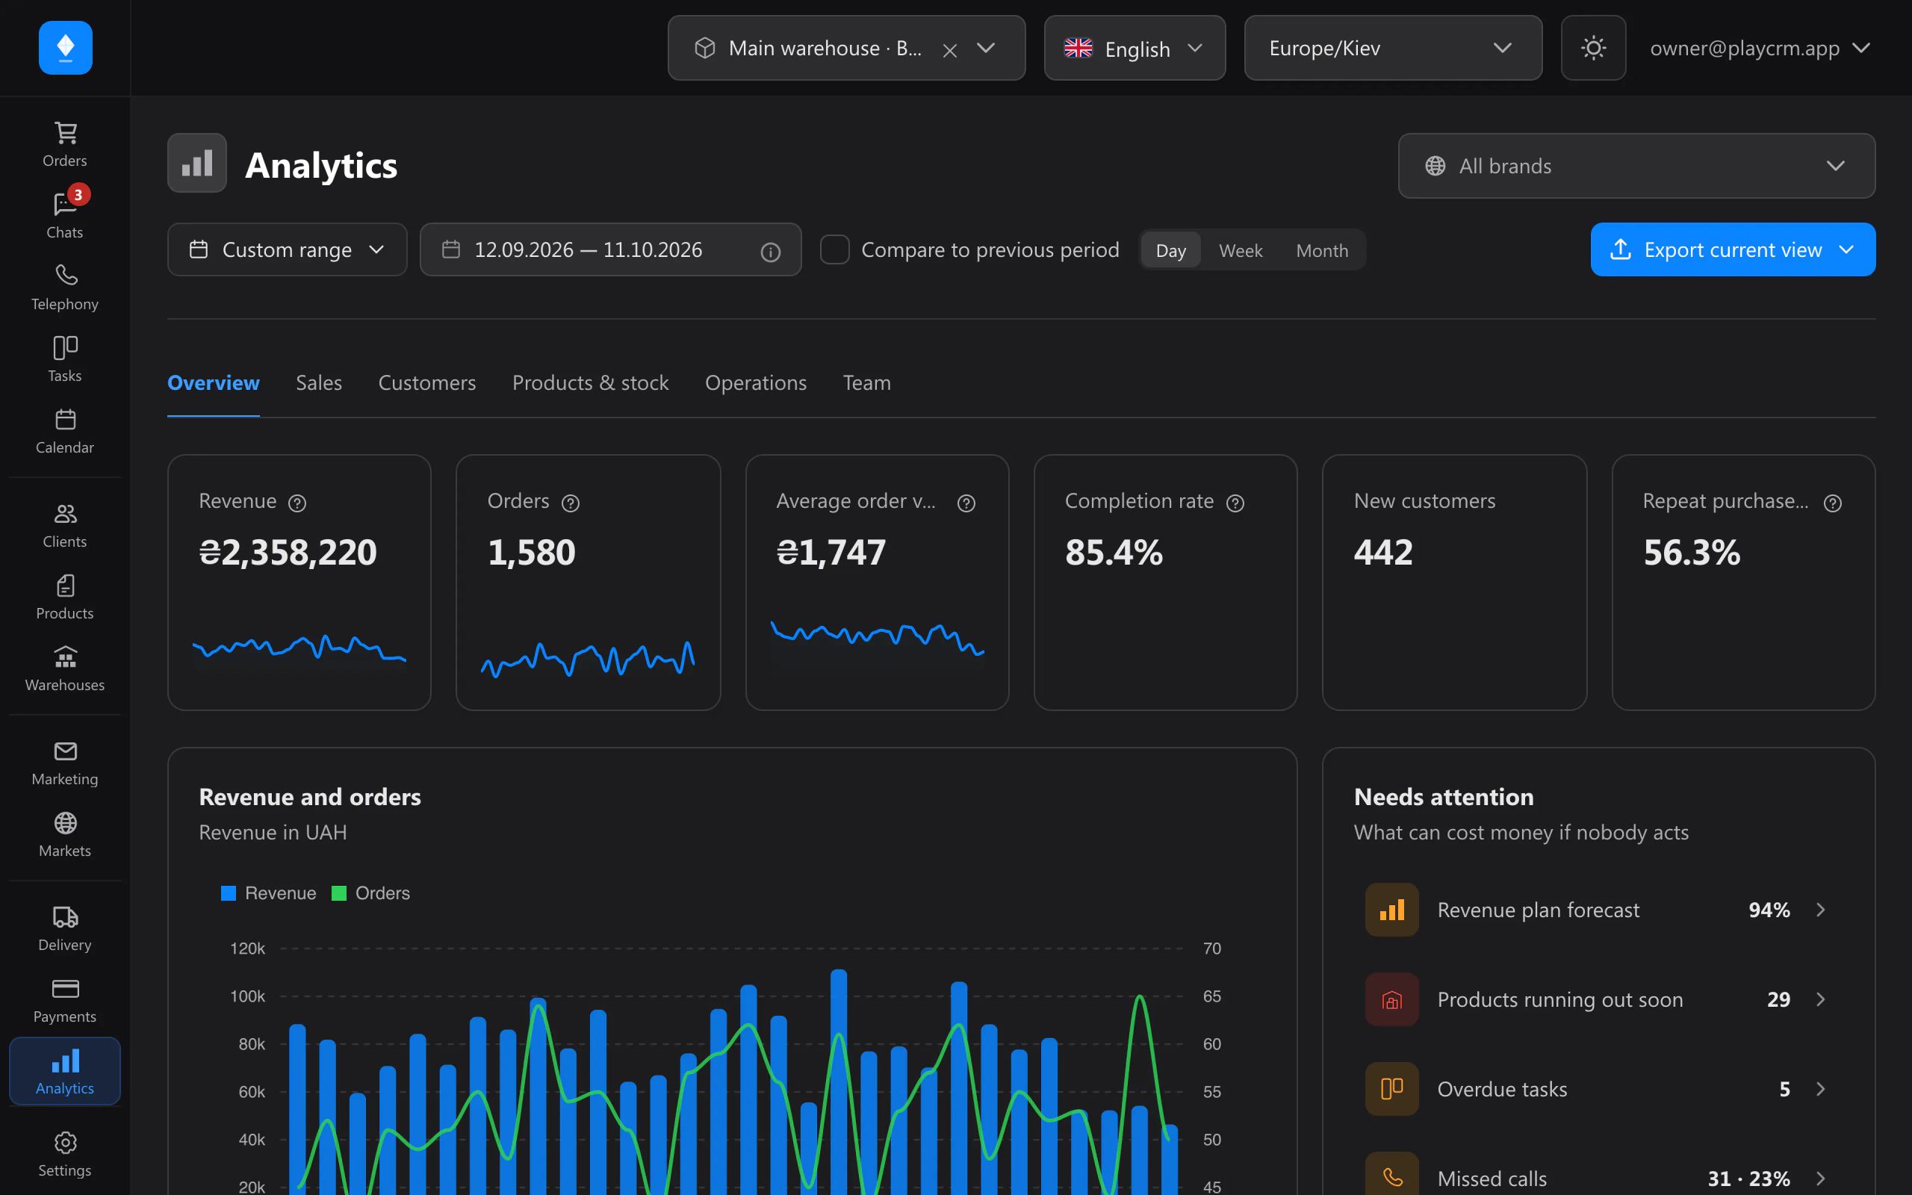Open Calendar in the sidebar
This screenshot has width=1912, height=1195.
pos(65,432)
